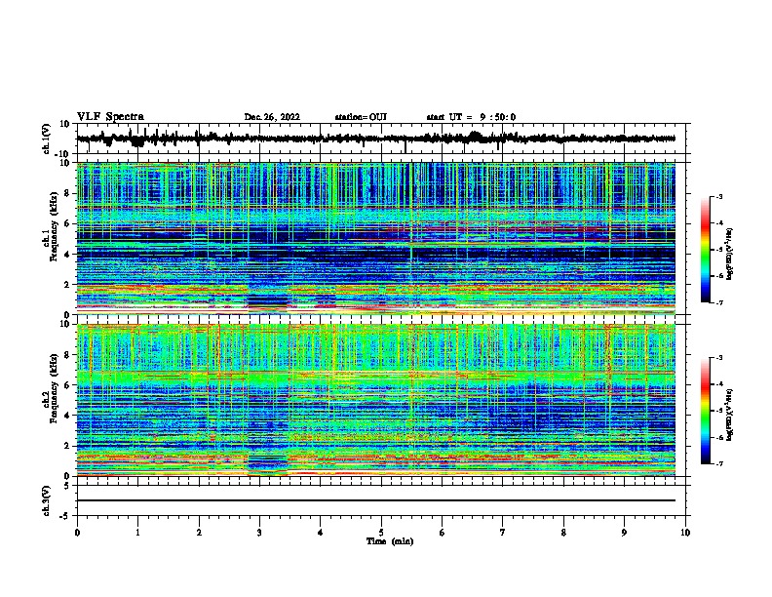Image resolution: width=772 pixels, height=597 pixels.
Task: Click time axis tick label "2"
Action: (199, 533)
